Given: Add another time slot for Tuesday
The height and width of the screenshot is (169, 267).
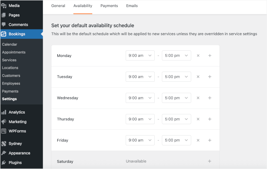Looking at the screenshot, I should 210,77.
